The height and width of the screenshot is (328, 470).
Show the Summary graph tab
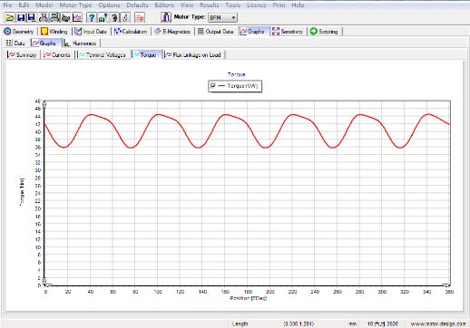pyautogui.click(x=23, y=54)
